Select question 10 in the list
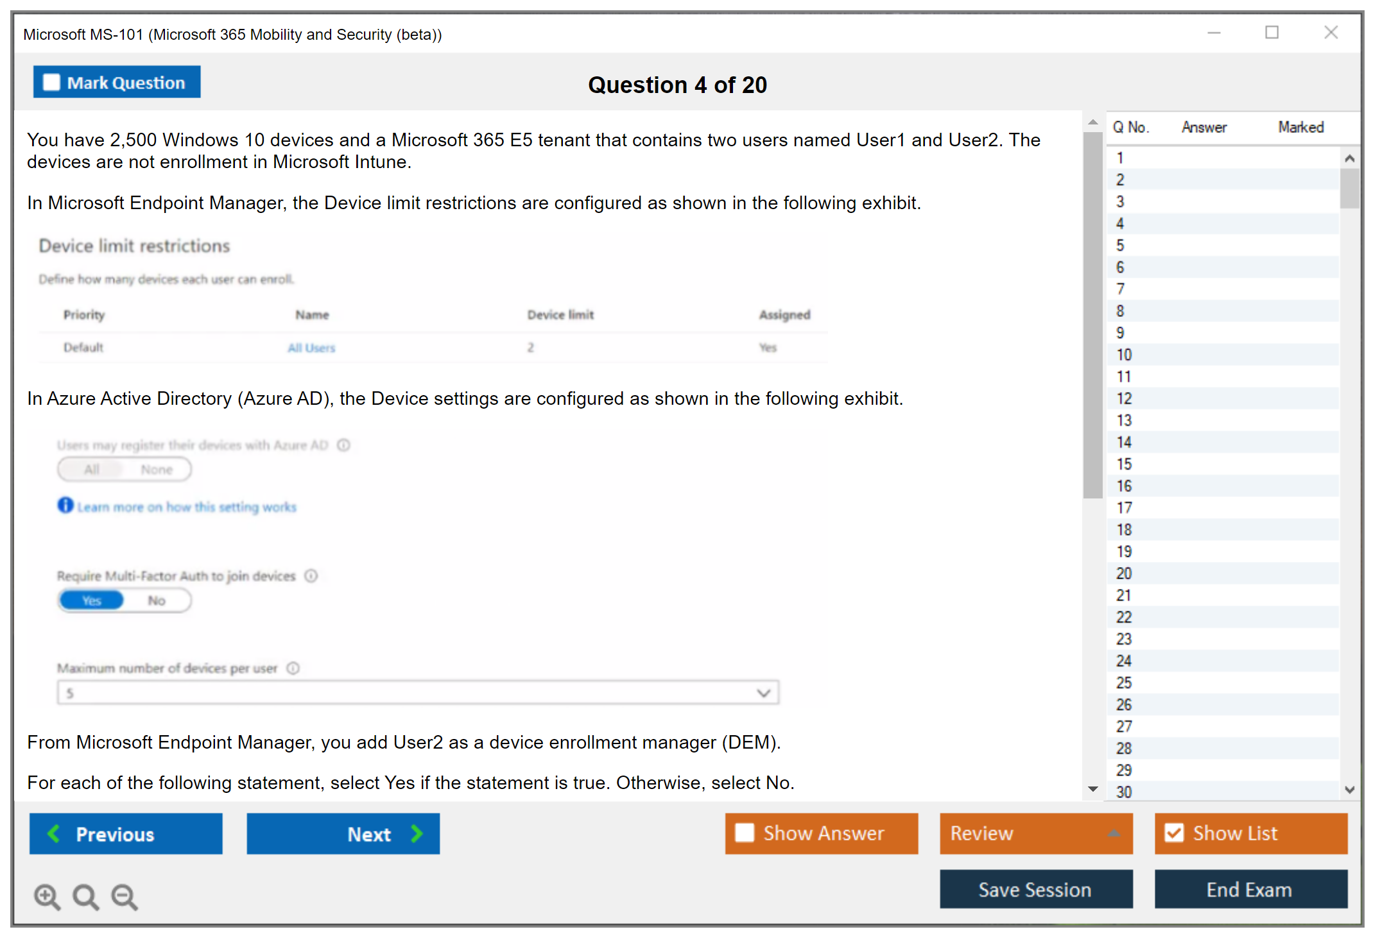 coord(1124,355)
